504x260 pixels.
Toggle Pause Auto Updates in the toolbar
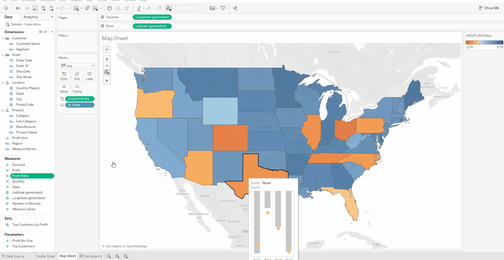pyautogui.click(x=52, y=8)
